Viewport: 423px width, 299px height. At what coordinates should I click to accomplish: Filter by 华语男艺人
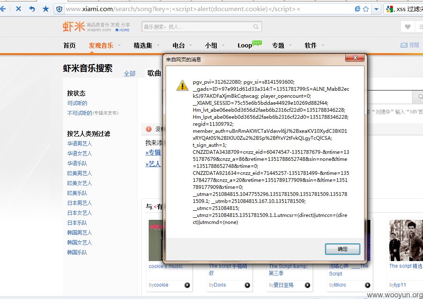point(79,144)
